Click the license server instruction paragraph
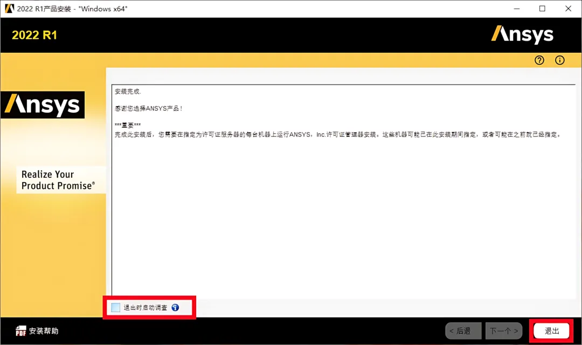This screenshot has height=345, width=582. [x=338, y=134]
